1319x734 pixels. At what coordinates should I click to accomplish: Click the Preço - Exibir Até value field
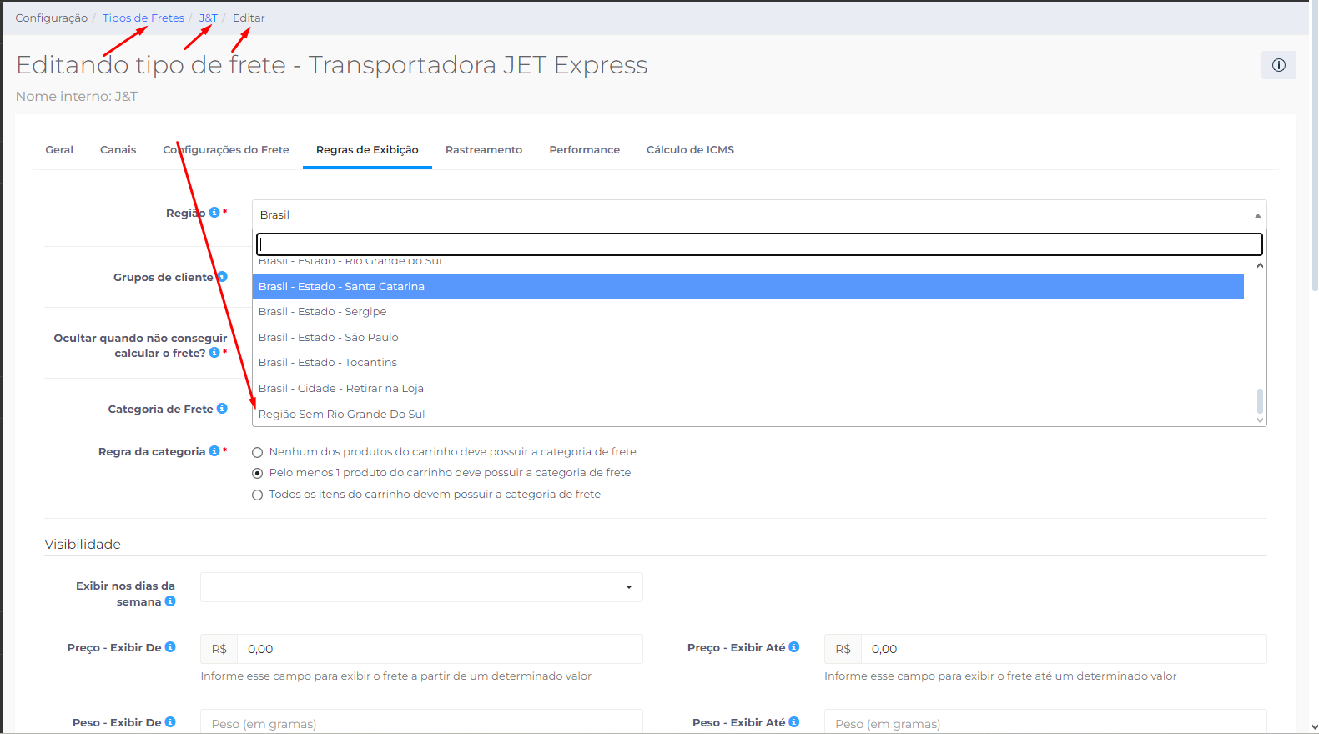coord(1064,649)
